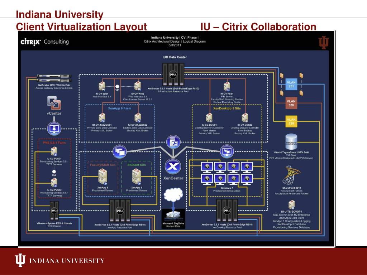Click the IU trident logo in diagram header
Viewport: 367px width, 275px height.
[x=324, y=43]
